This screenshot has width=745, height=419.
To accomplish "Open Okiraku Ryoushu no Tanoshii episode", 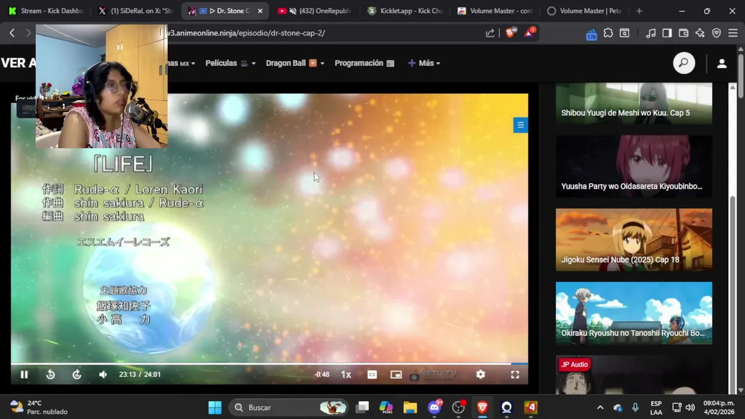I will pos(634,313).
